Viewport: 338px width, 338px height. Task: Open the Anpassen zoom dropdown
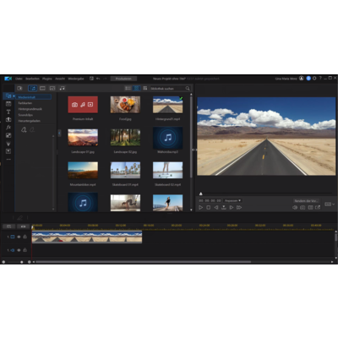pos(232,200)
